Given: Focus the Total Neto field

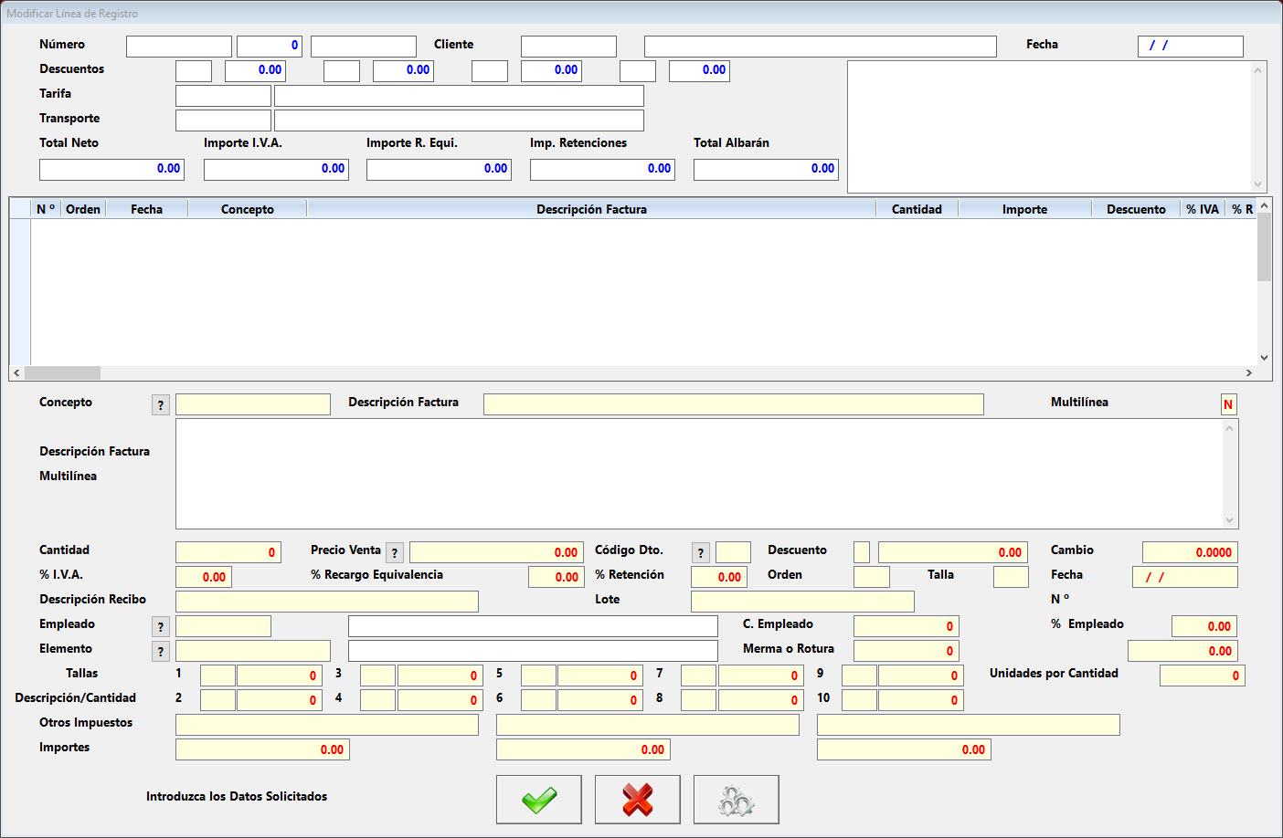Looking at the screenshot, I should pos(112,170).
